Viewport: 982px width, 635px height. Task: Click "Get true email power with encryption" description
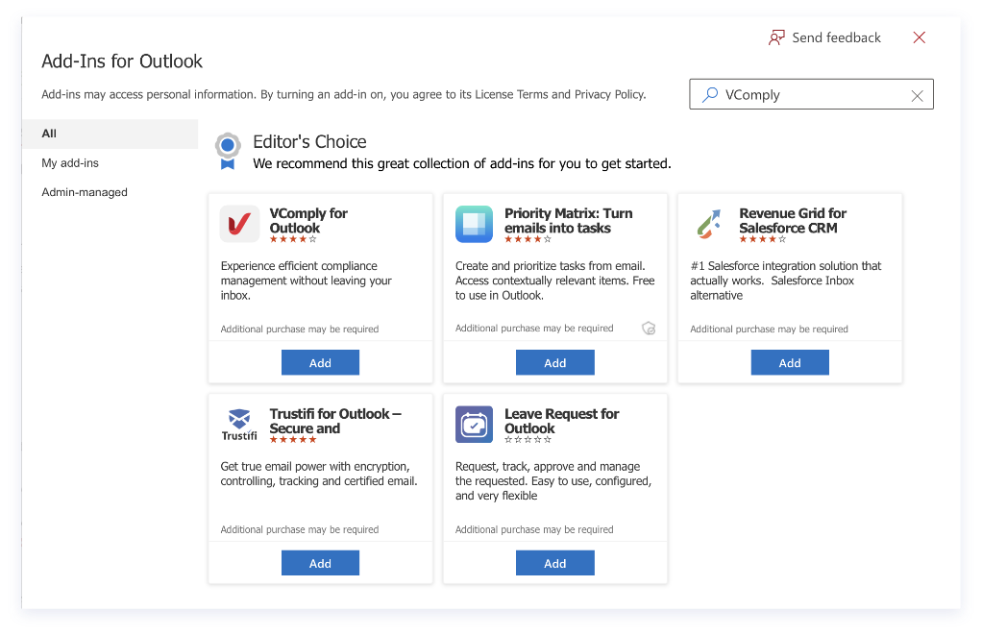319,474
